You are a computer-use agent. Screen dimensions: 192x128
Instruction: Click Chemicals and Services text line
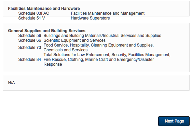coord(66,50)
